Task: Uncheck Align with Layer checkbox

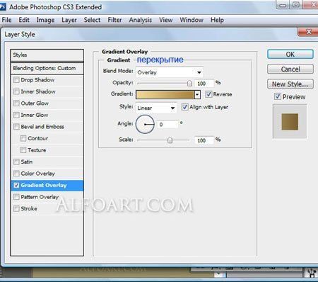Action: pyautogui.click(x=184, y=107)
